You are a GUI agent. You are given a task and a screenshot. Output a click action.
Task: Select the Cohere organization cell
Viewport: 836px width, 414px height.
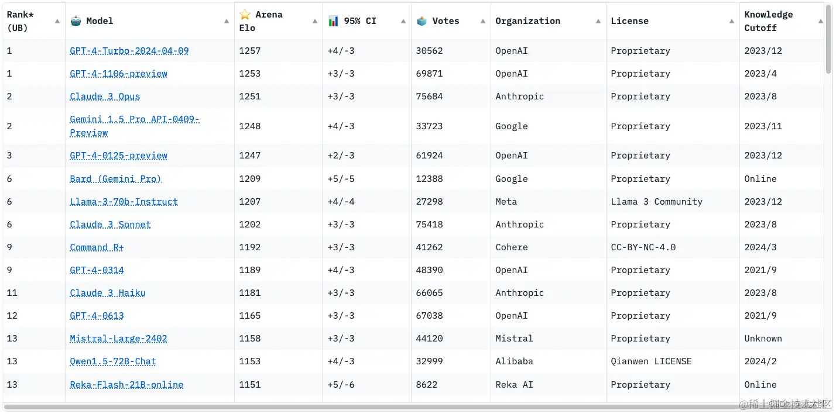(x=512, y=247)
